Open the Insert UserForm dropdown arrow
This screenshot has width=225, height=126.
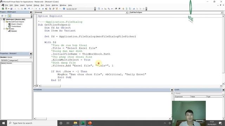tap(8, 9)
